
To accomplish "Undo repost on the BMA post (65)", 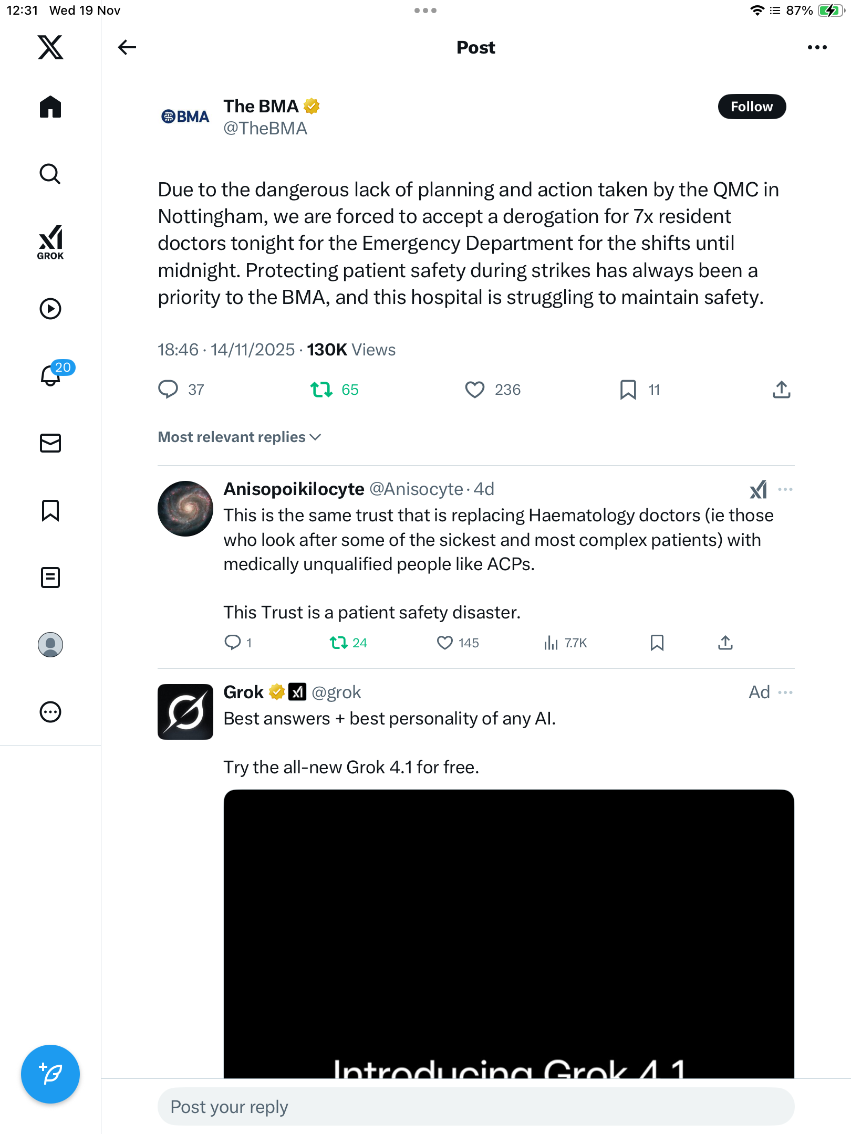I will pos(321,390).
